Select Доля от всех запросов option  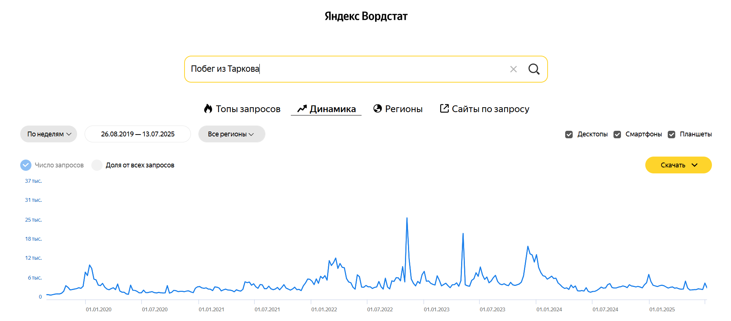pyautogui.click(x=97, y=165)
